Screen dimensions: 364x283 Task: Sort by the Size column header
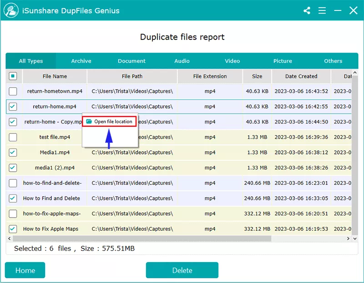[x=257, y=76]
